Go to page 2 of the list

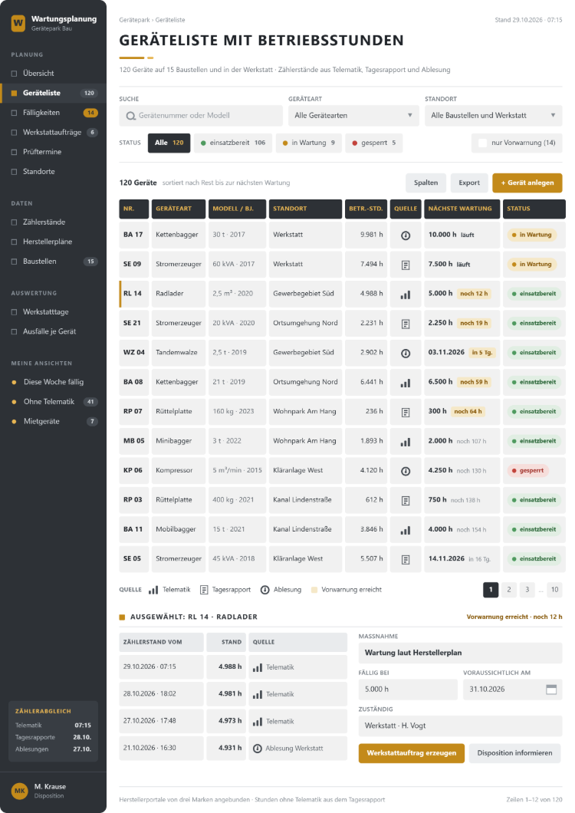click(x=509, y=590)
